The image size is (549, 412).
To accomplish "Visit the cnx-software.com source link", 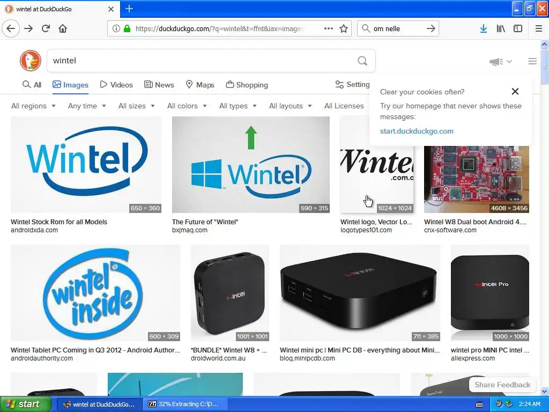I will coord(450,230).
